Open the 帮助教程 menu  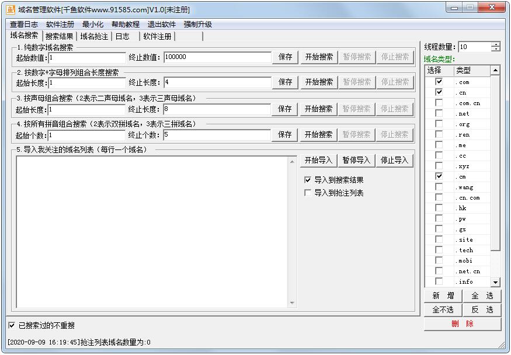126,25
